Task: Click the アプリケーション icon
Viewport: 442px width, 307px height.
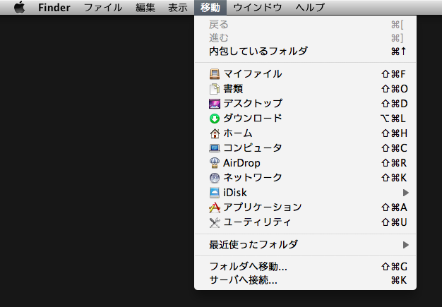Action: pos(215,207)
